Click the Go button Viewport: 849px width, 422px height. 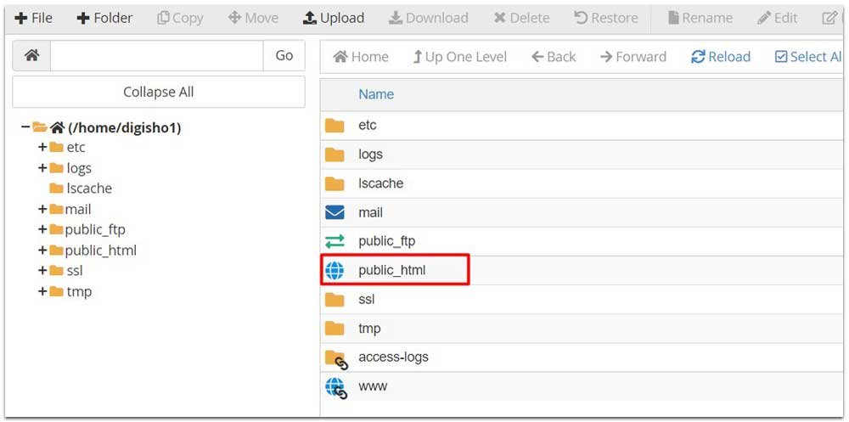(284, 55)
